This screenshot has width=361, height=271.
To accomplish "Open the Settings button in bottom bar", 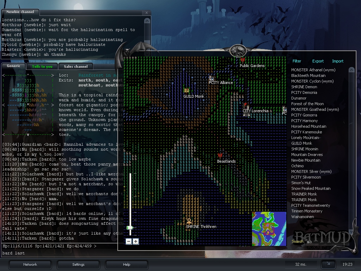I will (x=78, y=264).
